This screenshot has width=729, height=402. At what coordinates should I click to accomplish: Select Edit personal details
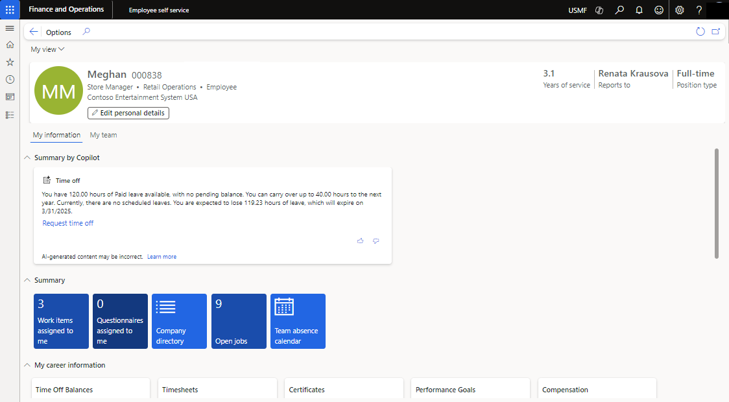click(x=128, y=113)
